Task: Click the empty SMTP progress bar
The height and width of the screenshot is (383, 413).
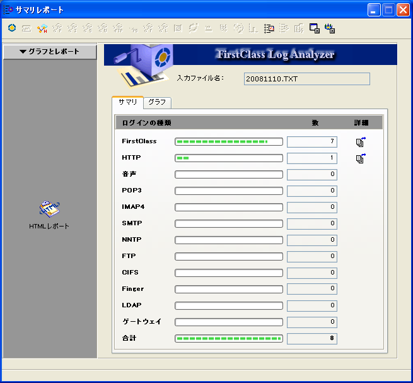Action: pyautogui.click(x=229, y=223)
